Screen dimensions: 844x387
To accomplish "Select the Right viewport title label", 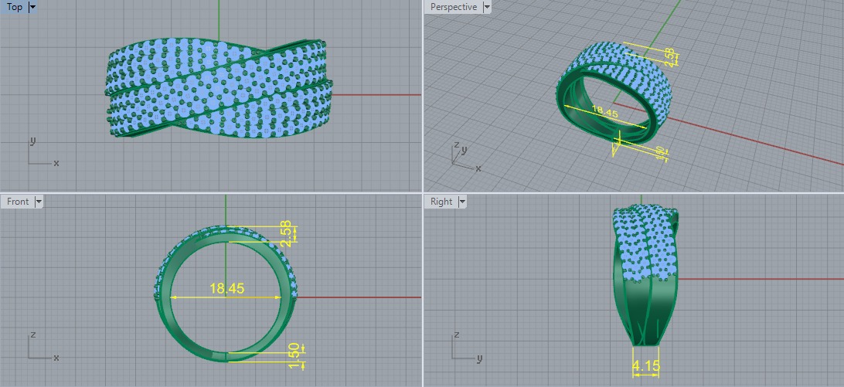I will (441, 202).
